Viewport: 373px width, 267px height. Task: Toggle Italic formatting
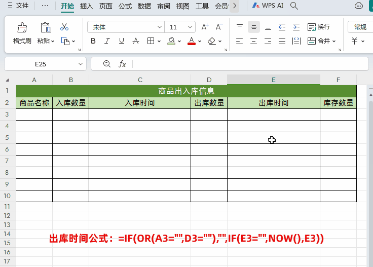(107, 41)
